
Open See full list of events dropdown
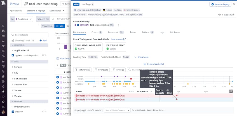117,110
